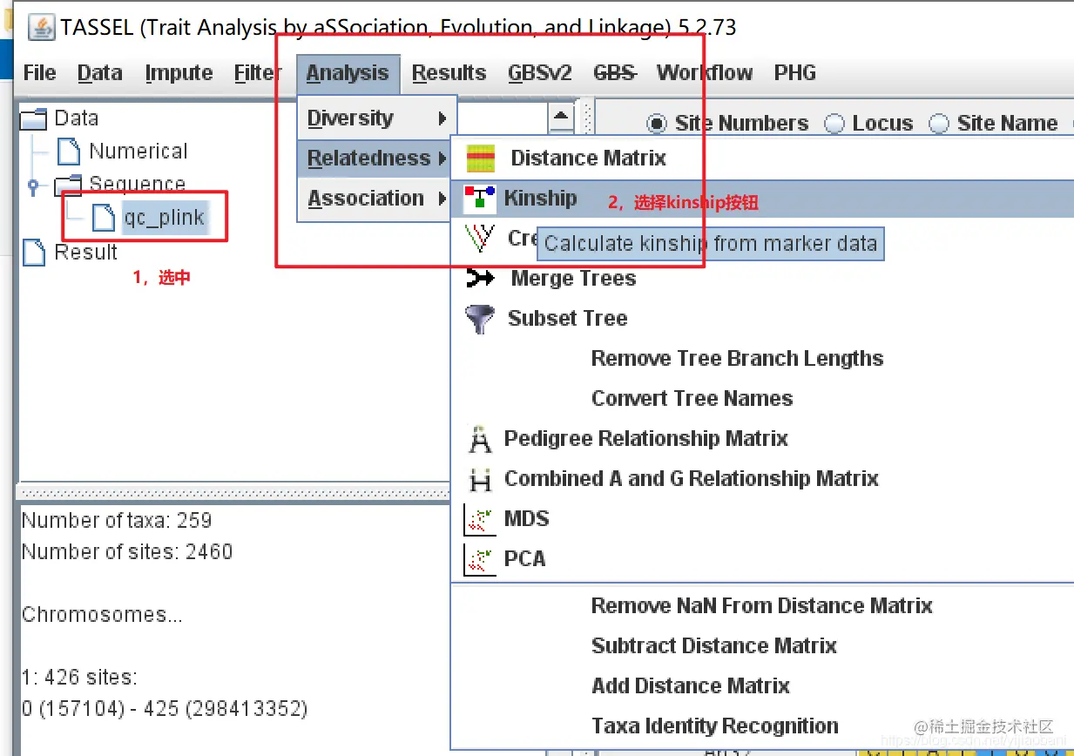
Task: Select Pedigree Relationship Matrix entry
Action: [762, 439]
